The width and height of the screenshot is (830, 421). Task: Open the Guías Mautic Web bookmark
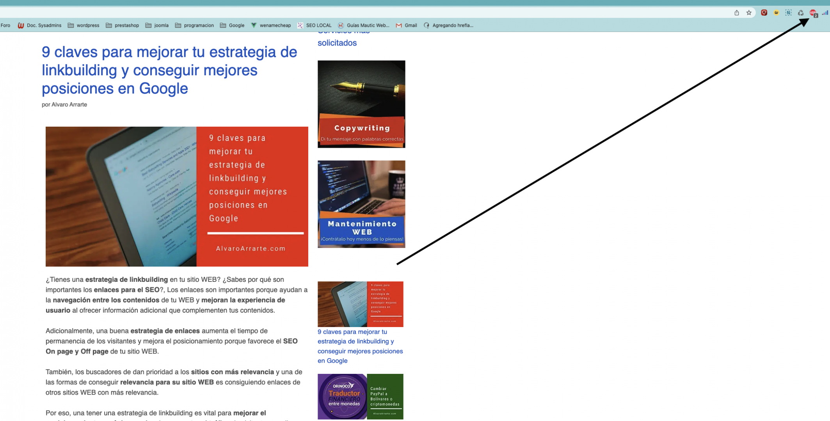364,25
